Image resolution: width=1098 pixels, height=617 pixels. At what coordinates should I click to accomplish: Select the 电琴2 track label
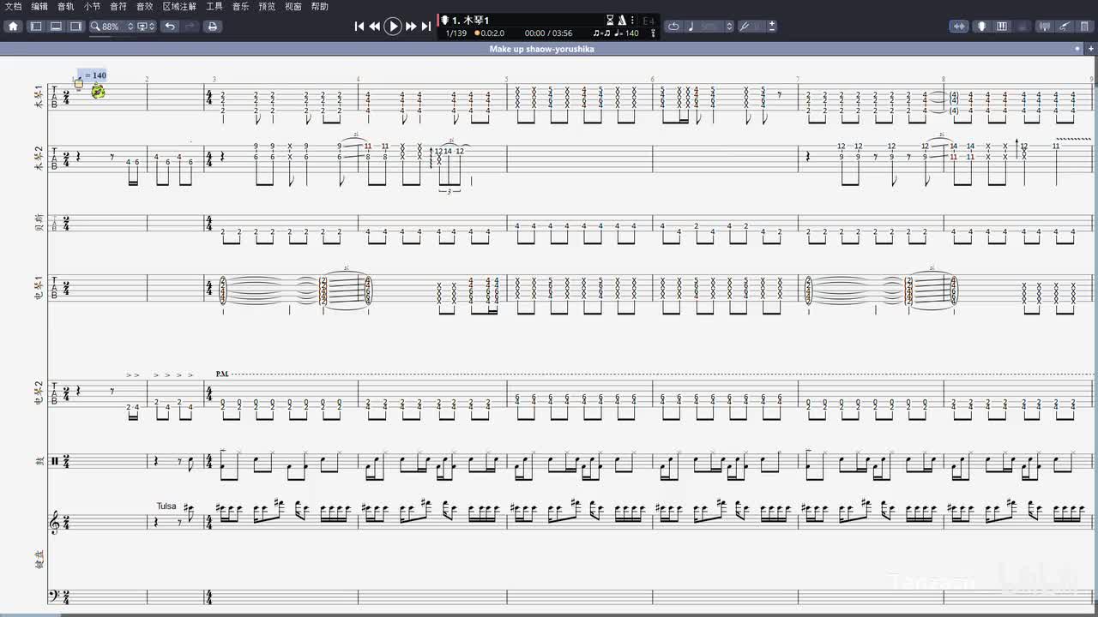click(39, 392)
